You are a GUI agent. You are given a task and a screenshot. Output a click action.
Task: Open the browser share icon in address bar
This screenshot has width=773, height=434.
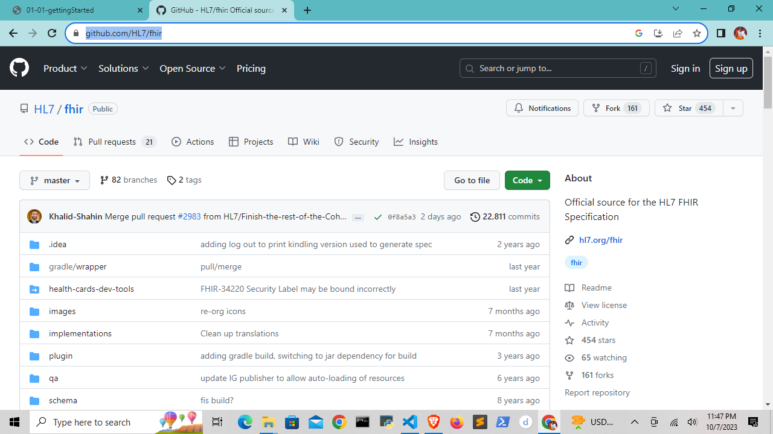[678, 33]
